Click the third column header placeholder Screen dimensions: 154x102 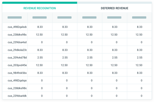point(64,18)
